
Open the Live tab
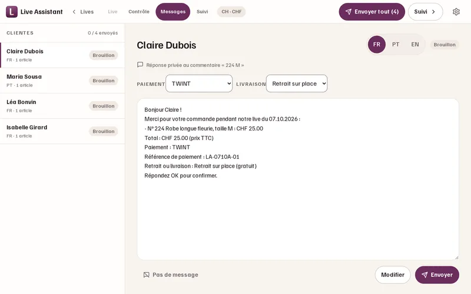[112, 12]
